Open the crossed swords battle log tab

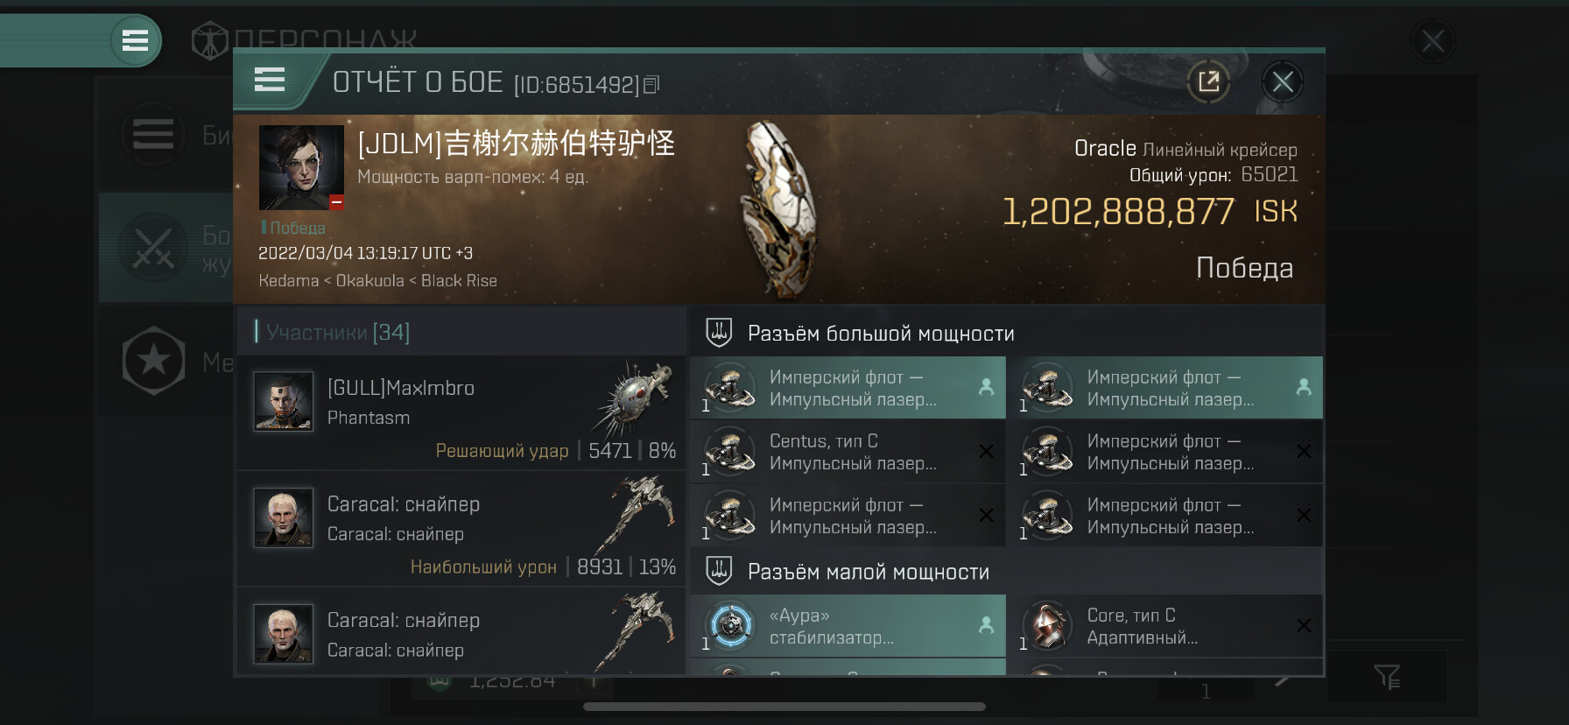pos(154,248)
